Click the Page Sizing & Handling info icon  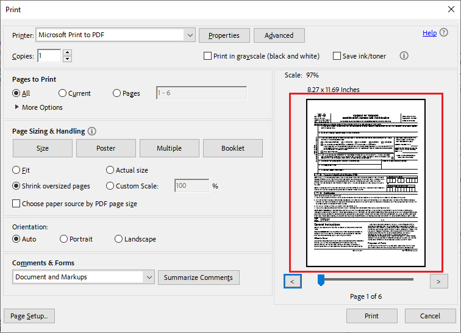[91, 131]
